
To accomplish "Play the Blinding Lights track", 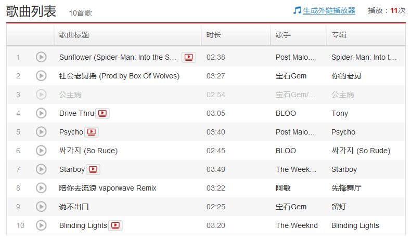I will pos(41,225).
